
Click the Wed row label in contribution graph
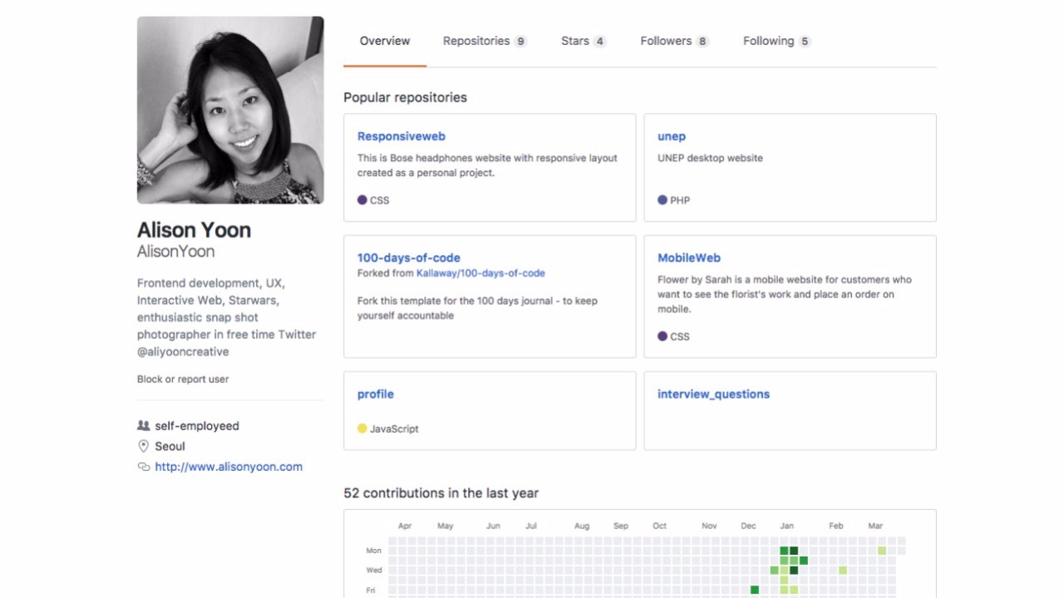coord(374,571)
